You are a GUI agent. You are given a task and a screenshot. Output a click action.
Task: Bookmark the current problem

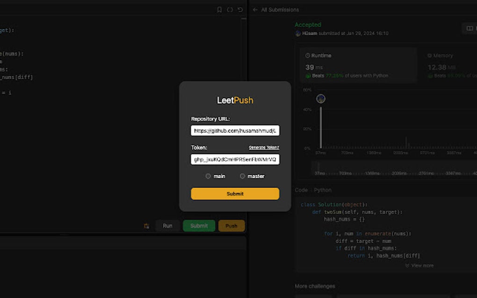pos(219,9)
